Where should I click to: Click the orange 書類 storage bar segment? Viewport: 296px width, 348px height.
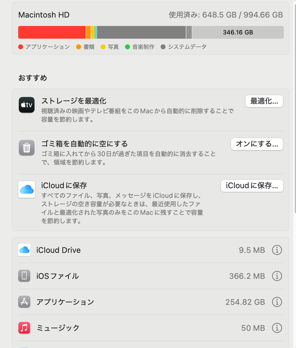88,32
